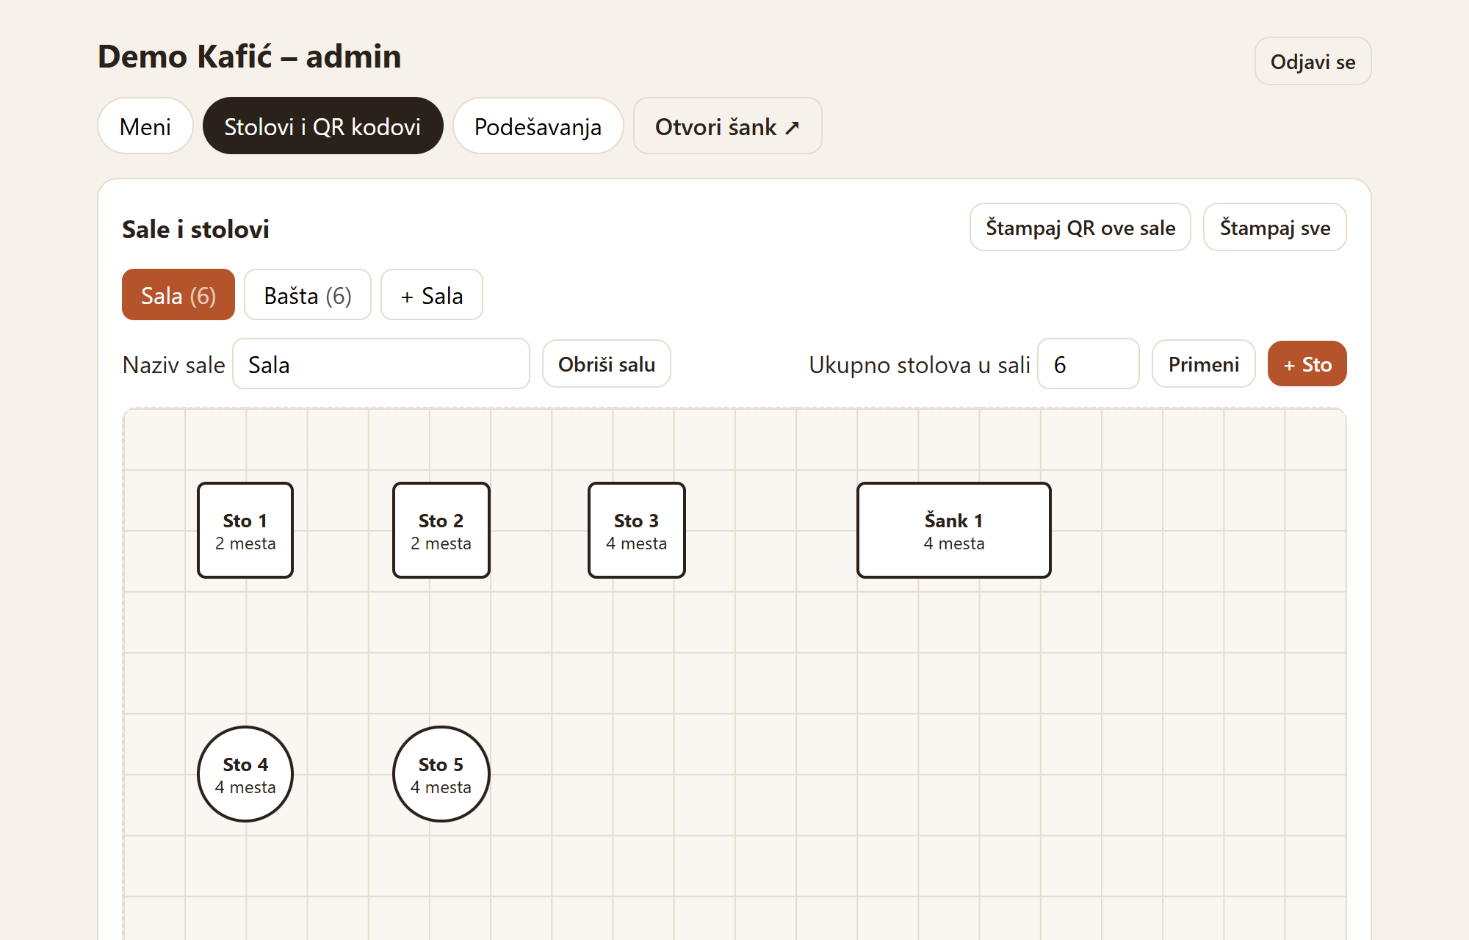Select the round Sto 5 table
This screenshot has width=1469, height=940.
(441, 774)
